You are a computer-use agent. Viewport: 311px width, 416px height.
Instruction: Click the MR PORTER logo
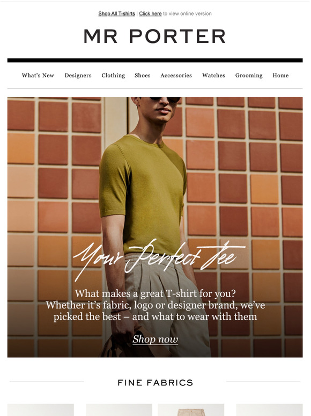point(155,36)
